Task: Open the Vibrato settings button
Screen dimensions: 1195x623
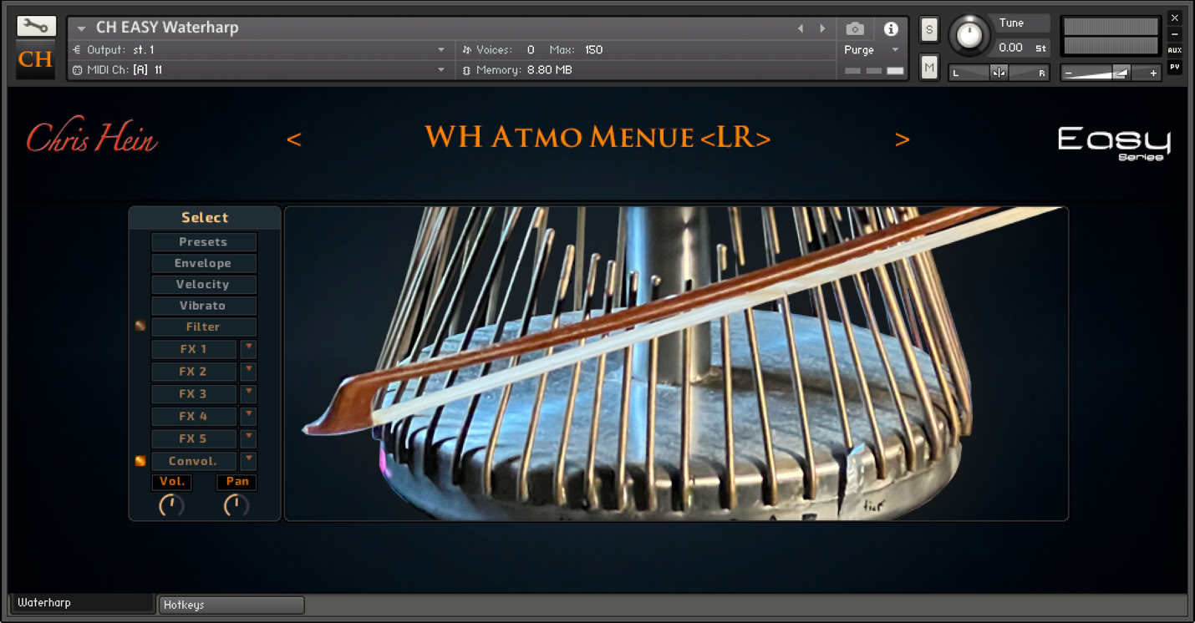Action: pyautogui.click(x=203, y=306)
